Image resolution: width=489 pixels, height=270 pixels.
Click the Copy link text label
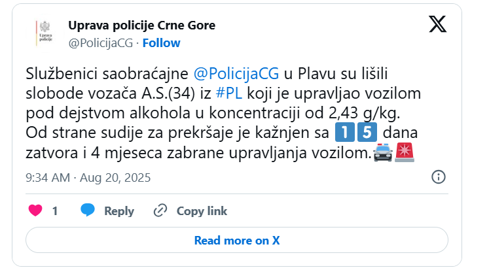202,211
